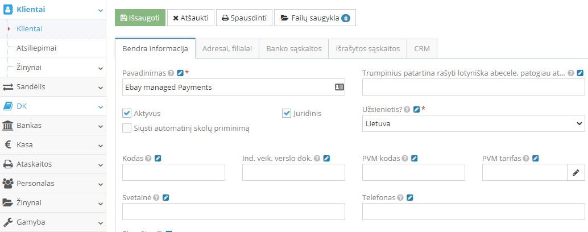Open Failų saugykla file storage
Image resolution: width=588 pixels, height=232 pixels.
click(x=315, y=18)
